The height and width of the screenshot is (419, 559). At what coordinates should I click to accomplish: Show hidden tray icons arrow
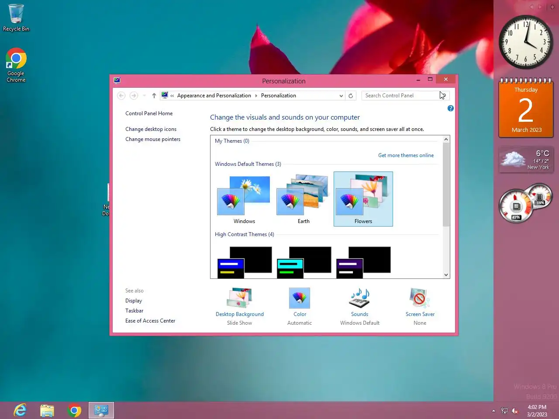493,411
